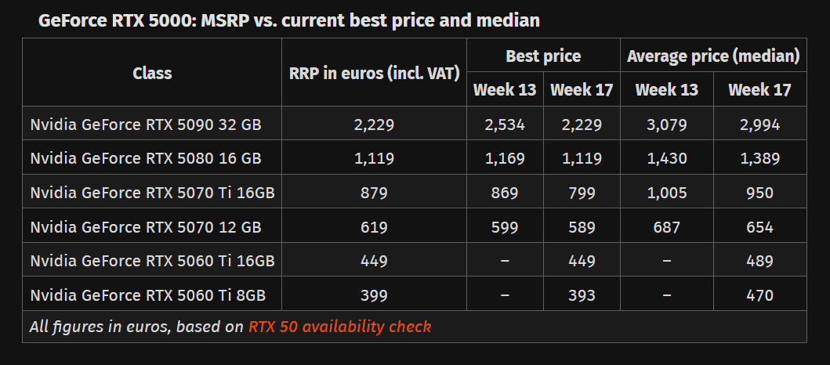Click the 470 median price cell
This screenshot has width=830, height=365.
[x=759, y=295]
